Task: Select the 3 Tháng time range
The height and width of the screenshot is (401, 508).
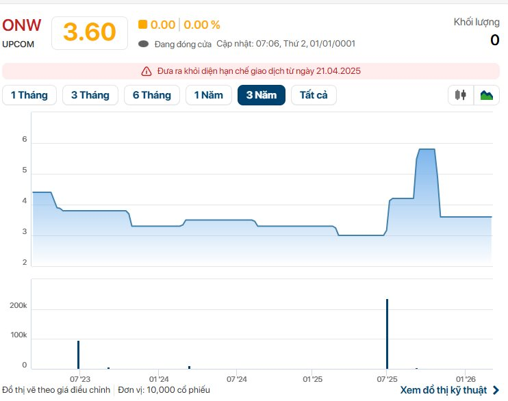Action: tap(90, 95)
